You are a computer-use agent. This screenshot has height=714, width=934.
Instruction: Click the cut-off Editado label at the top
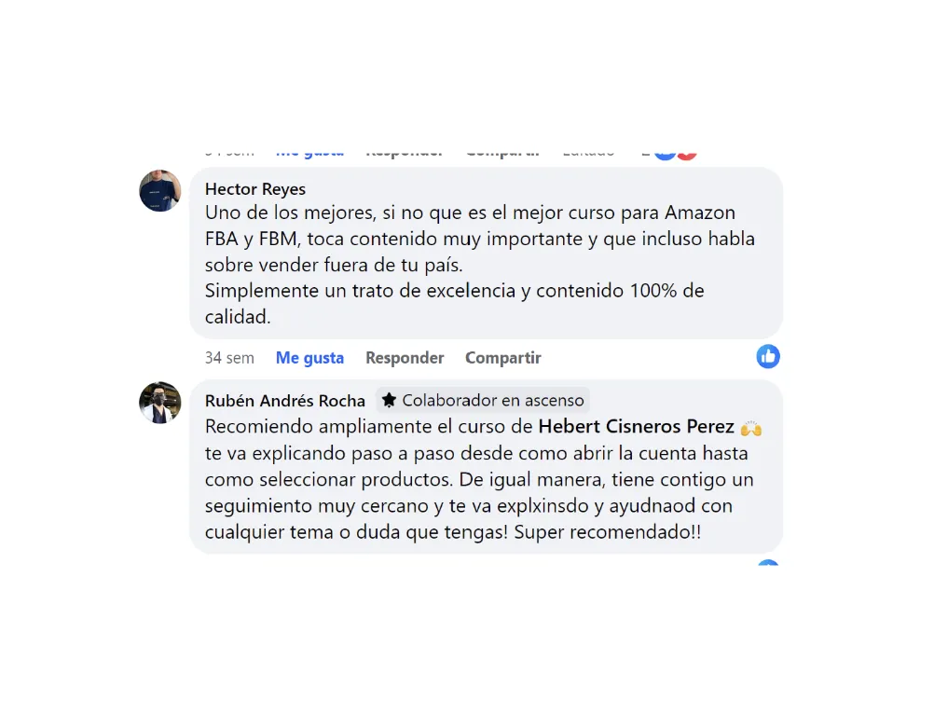588,153
